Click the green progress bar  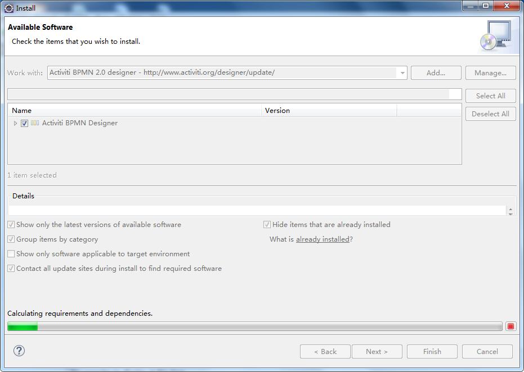coord(254,326)
